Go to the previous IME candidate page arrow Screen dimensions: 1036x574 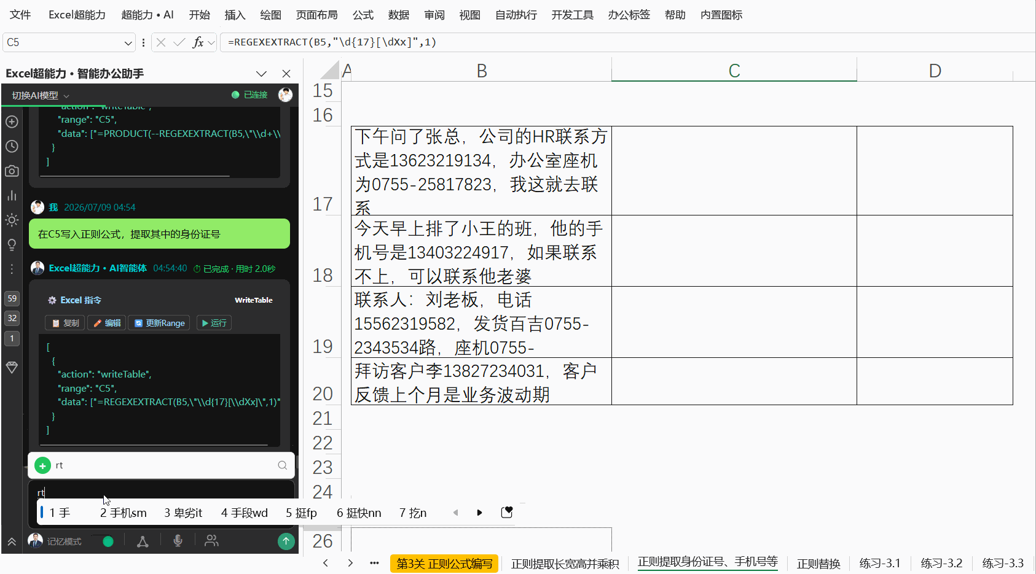[x=455, y=513]
